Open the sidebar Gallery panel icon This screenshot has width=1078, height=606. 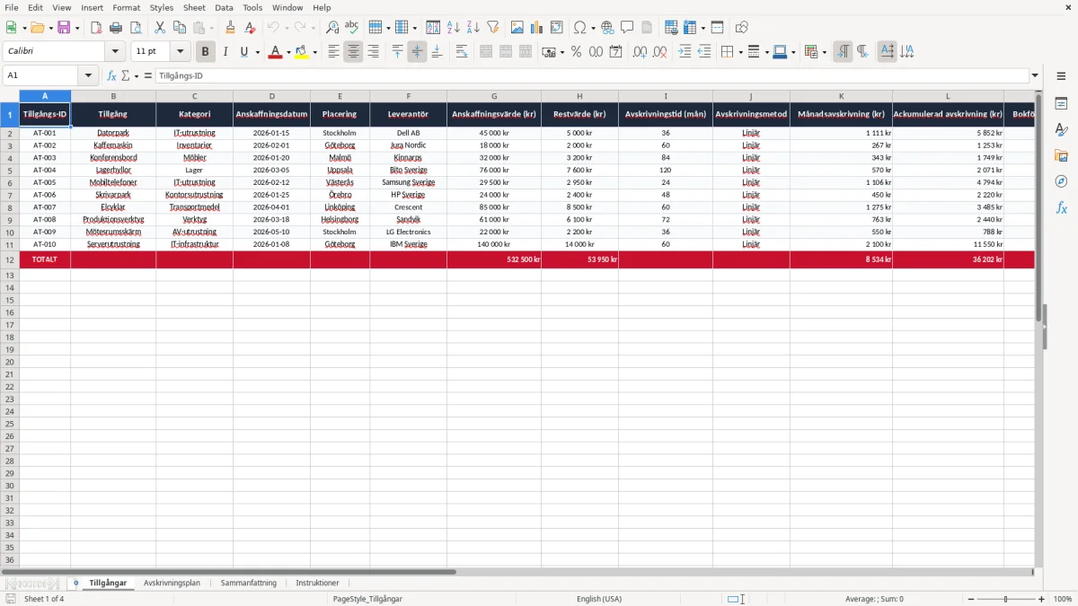point(1061,155)
